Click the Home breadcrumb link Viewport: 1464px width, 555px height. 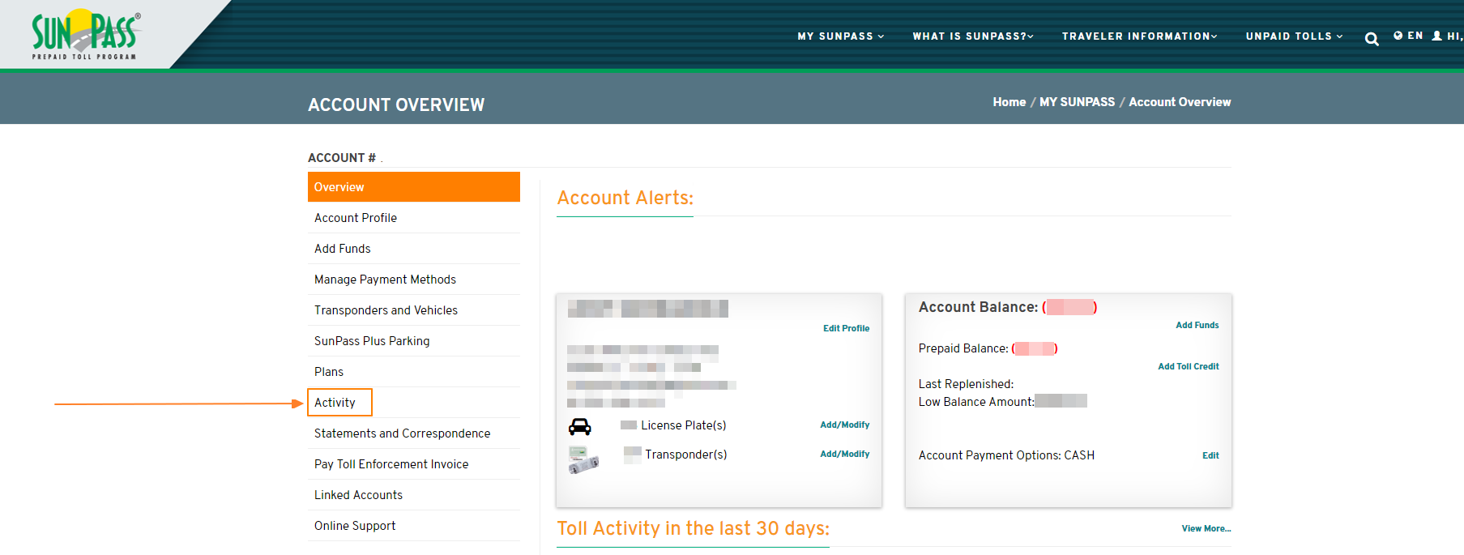pos(1009,102)
